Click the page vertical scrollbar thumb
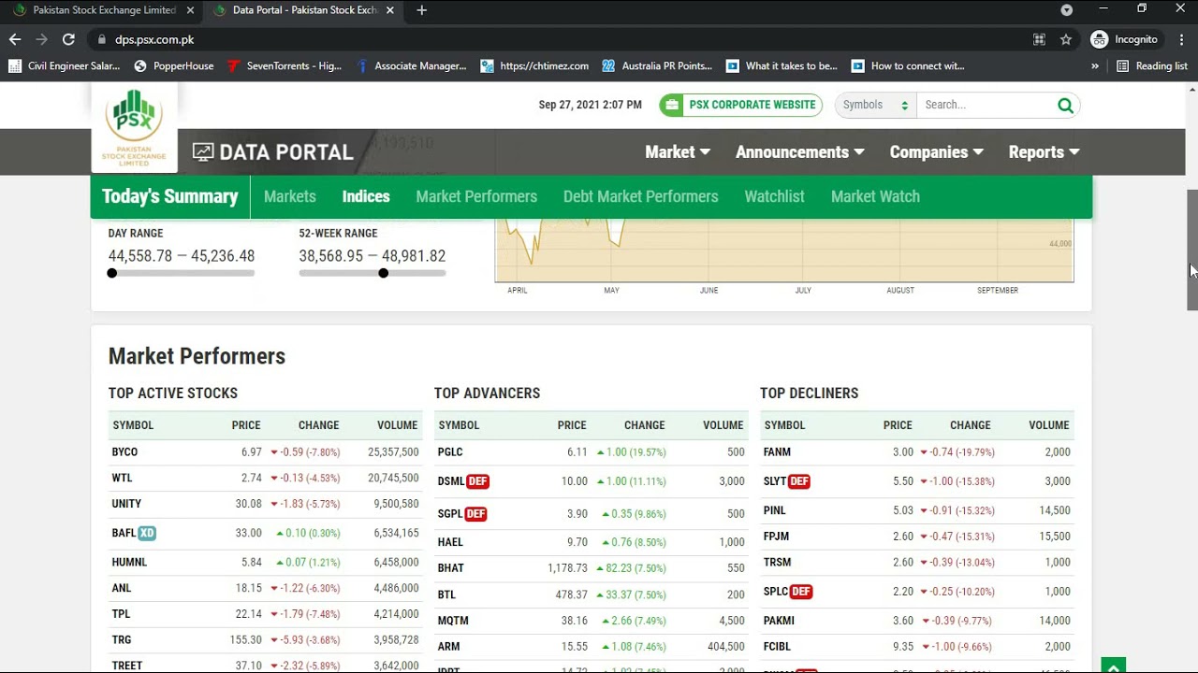The image size is (1198, 673). tap(1192, 250)
